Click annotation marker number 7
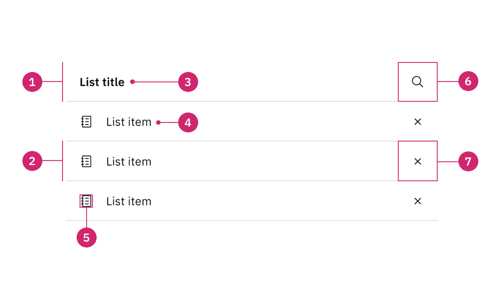This screenshot has width=504, height=283. pos(468,162)
